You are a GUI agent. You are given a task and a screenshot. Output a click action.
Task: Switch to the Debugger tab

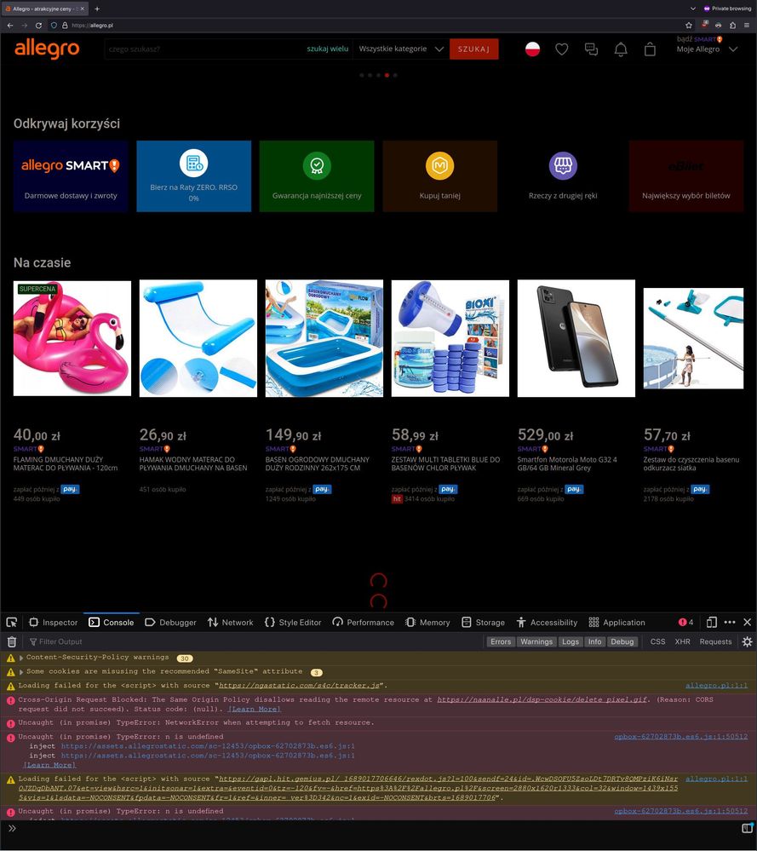click(170, 623)
